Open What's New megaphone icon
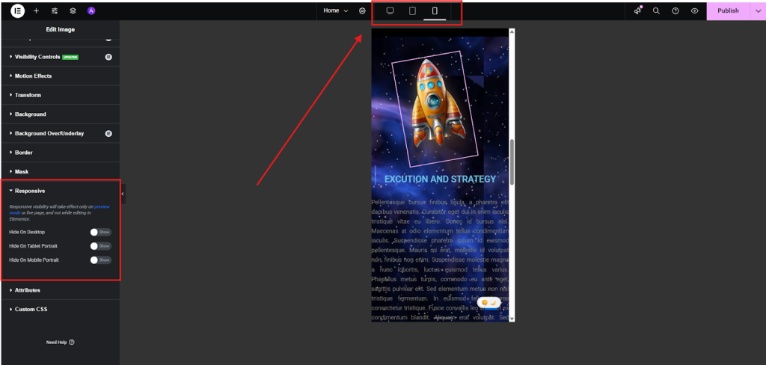 point(637,10)
